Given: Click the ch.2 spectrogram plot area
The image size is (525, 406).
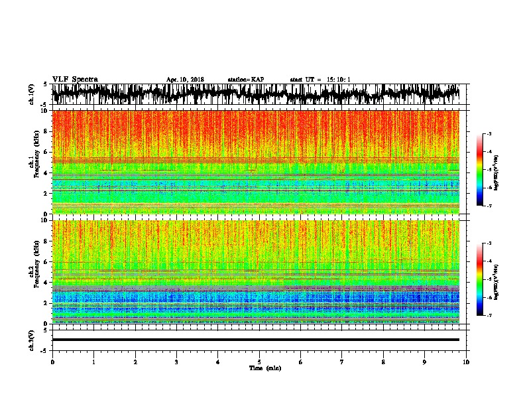Looking at the screenshot, I should [256, 272].
